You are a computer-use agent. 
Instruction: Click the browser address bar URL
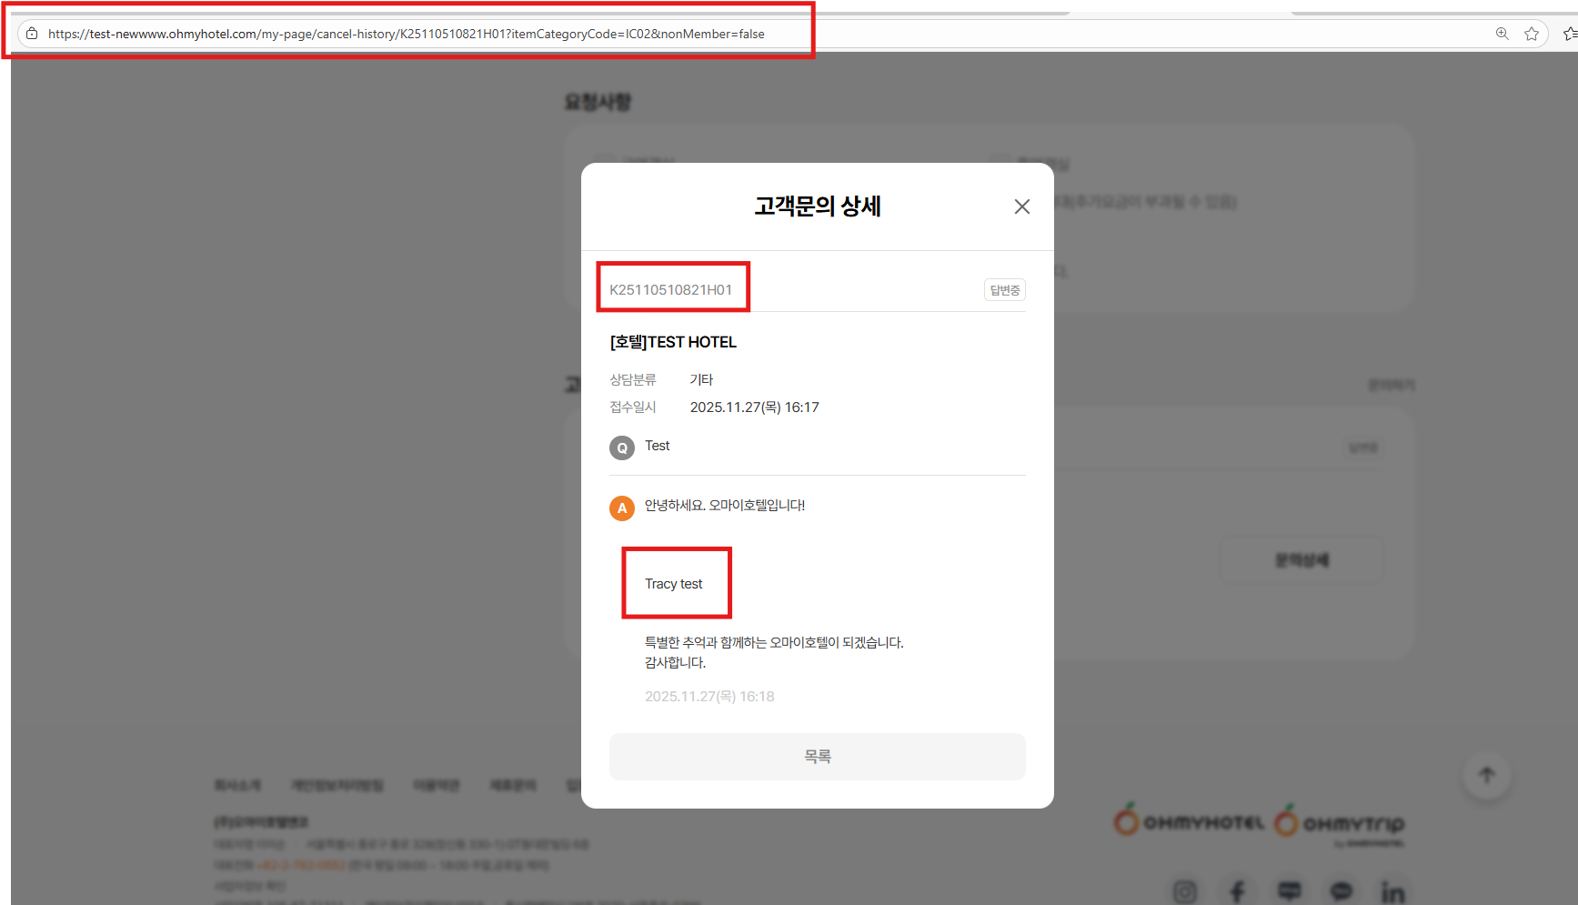tap(407, 34)
